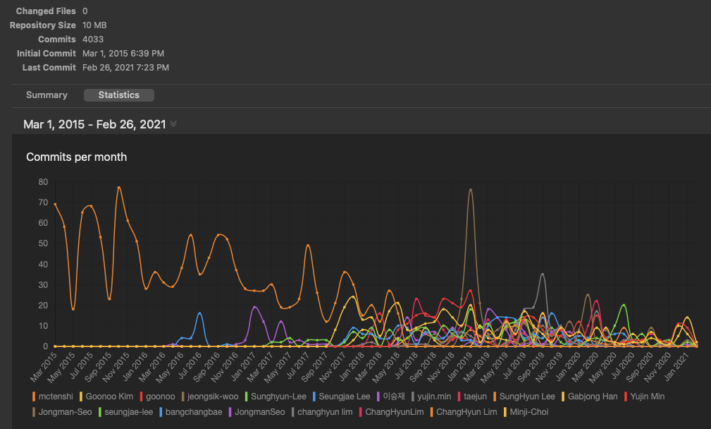This screenshot has width=711, height=429.
Task: Switch to the Summary tab
Action: (47, 95)
